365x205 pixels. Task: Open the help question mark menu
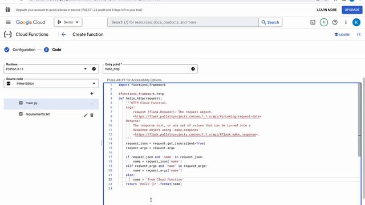point(335,22)
